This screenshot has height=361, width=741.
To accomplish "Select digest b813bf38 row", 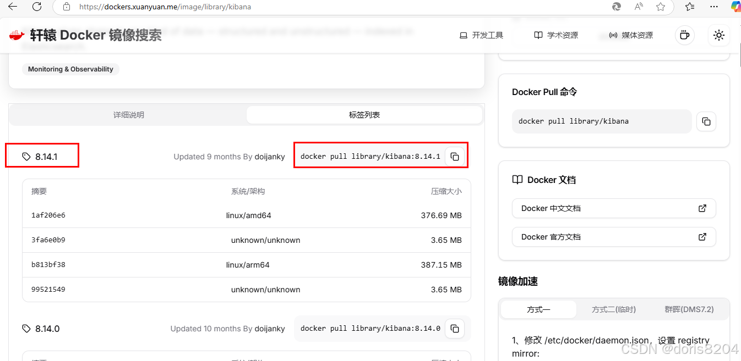I will (x=247, y=265).
